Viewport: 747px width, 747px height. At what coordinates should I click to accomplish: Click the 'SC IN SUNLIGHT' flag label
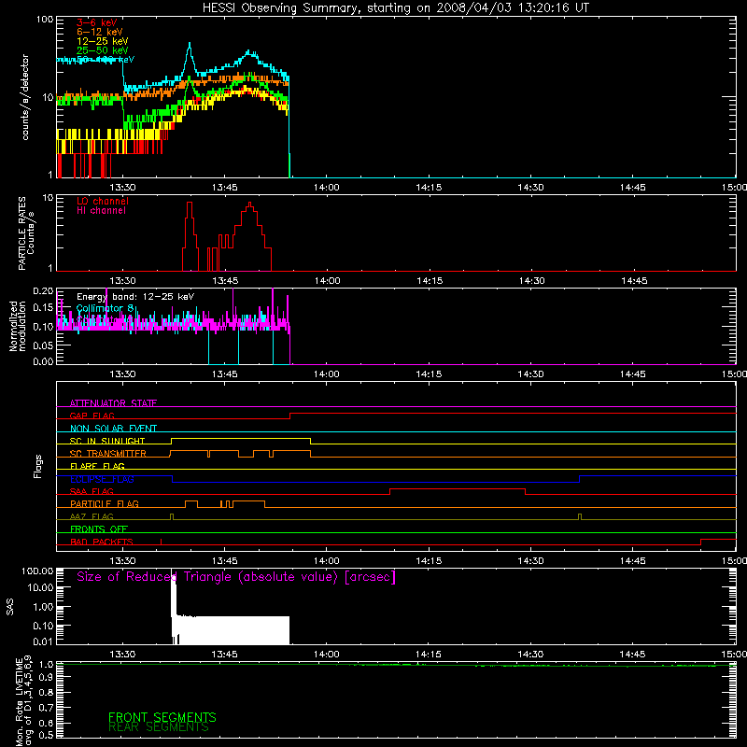pyautogui.click(x=107, y=441)
